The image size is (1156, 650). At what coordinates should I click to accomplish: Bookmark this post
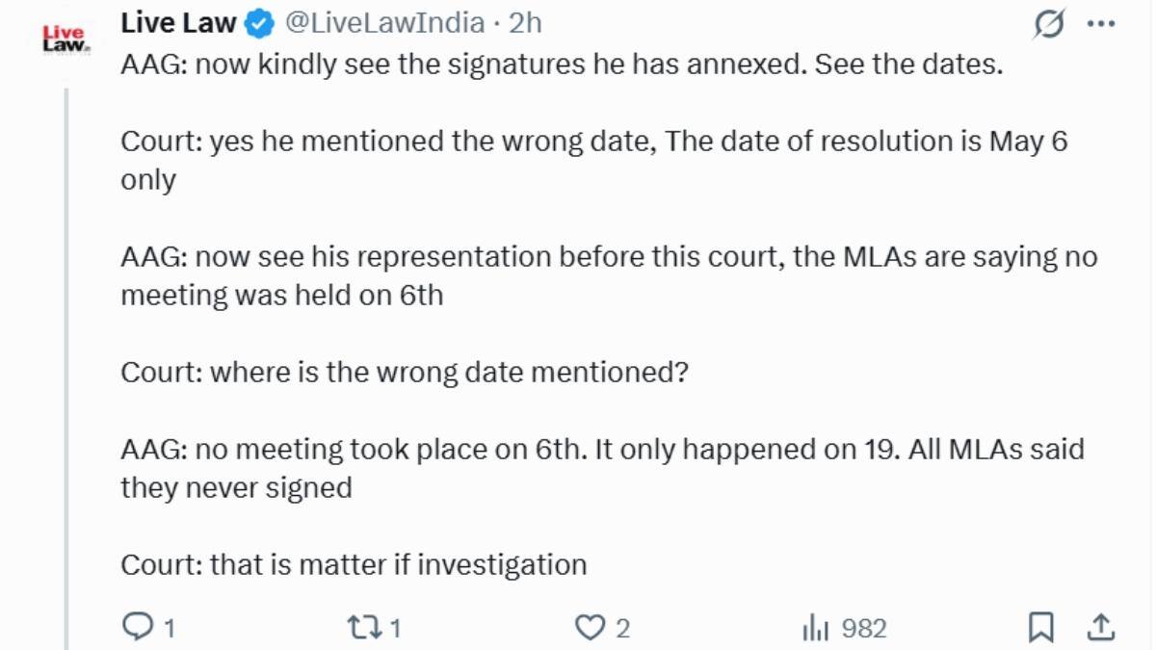pyautogui.click(x=1041, y=628)
